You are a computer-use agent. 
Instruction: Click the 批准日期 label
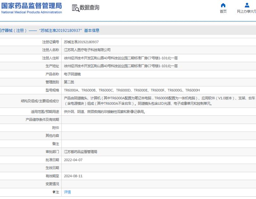[52, 160]
